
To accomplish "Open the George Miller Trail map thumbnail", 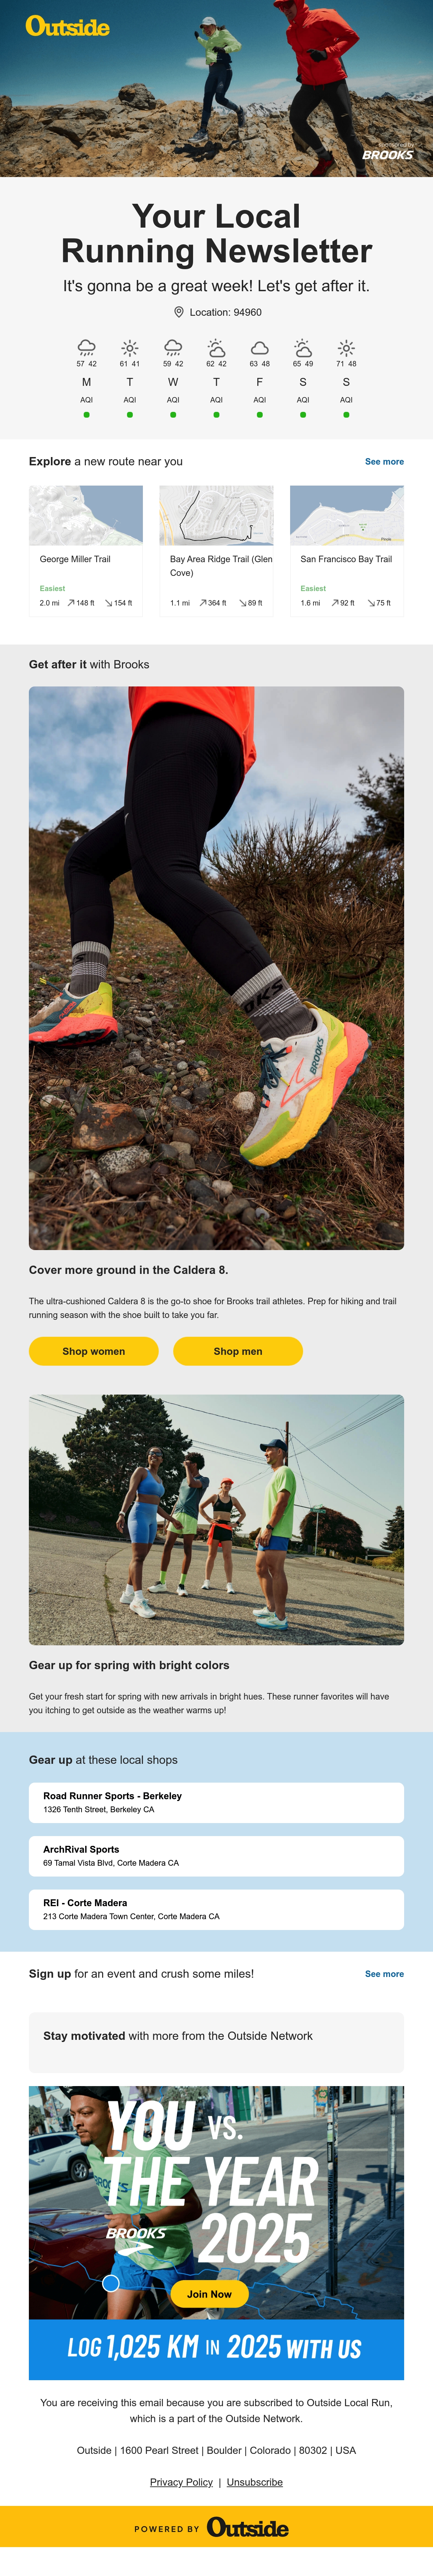I will coord(86,515).
